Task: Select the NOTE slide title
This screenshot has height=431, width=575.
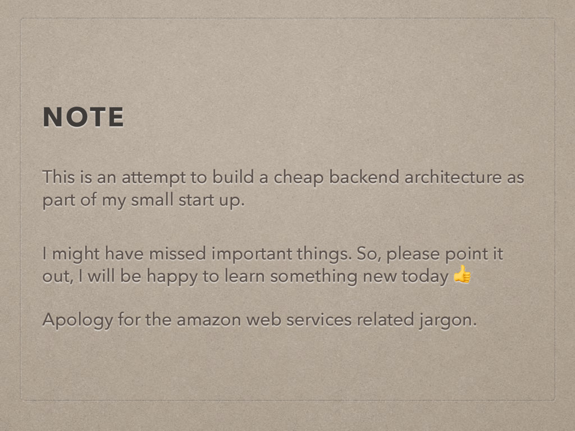Action: tap(84, 117)
